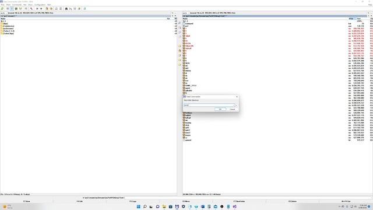Click the F3 View button
The width and height of the screenshot is (373, 210).
click(x=27, y=201)
